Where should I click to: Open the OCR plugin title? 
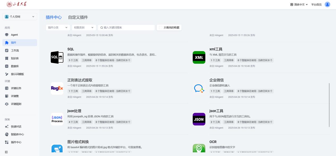coord(213,142)
